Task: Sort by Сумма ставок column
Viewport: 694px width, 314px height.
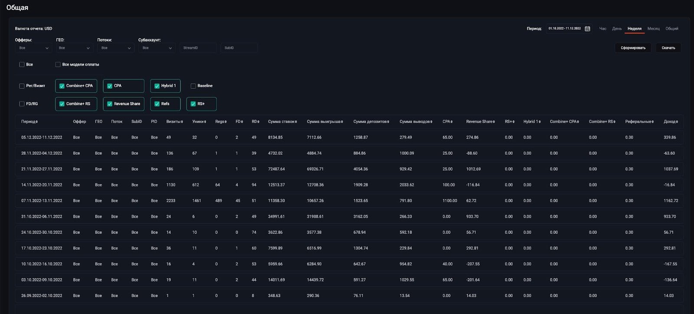Action: [x=282, y=122]
